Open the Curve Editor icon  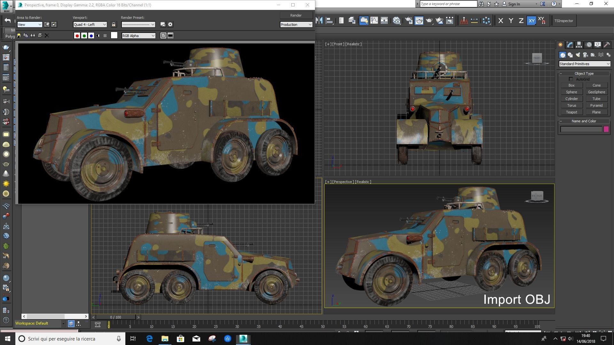pyautogui.click(x=374, y=21)
